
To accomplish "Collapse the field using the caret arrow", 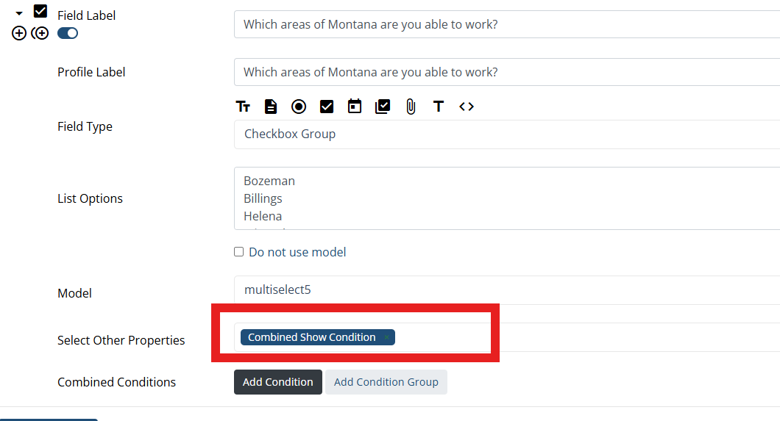I will 19,13.
